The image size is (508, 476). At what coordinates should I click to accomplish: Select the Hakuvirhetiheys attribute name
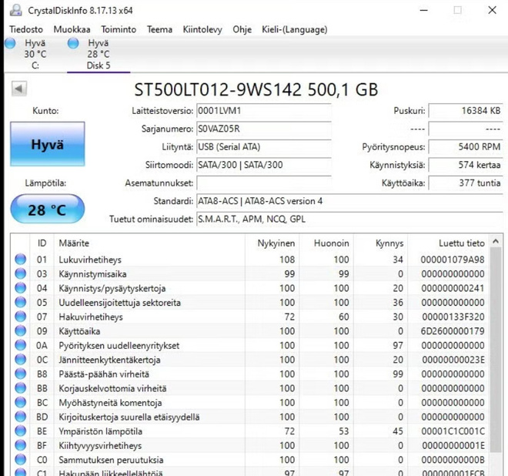91,317
